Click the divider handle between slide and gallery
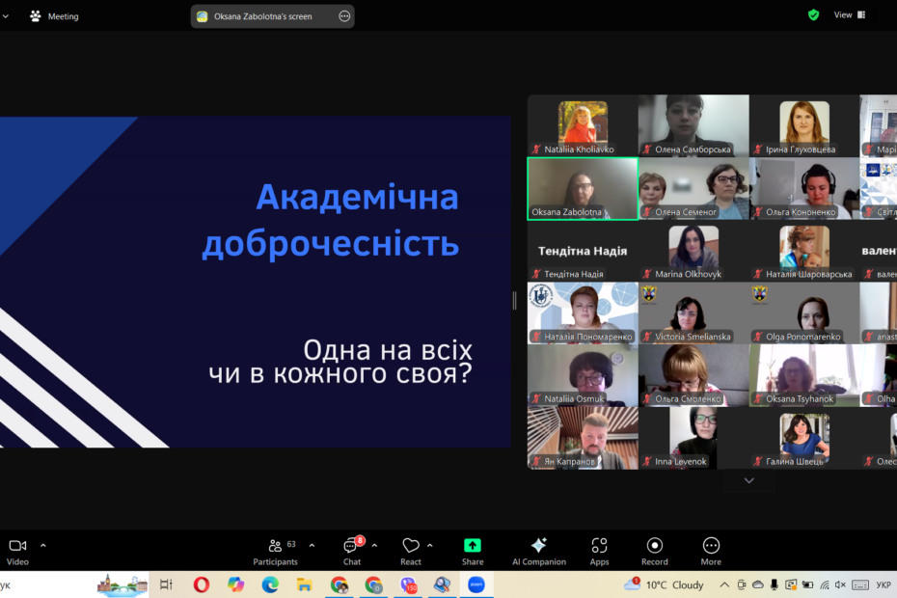Image resolution: width=897 pixels, height=598 pixels. pyautogui.click(x=514, y=300)
